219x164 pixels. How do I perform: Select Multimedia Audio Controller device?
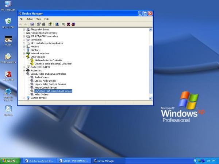click(48, 60)
